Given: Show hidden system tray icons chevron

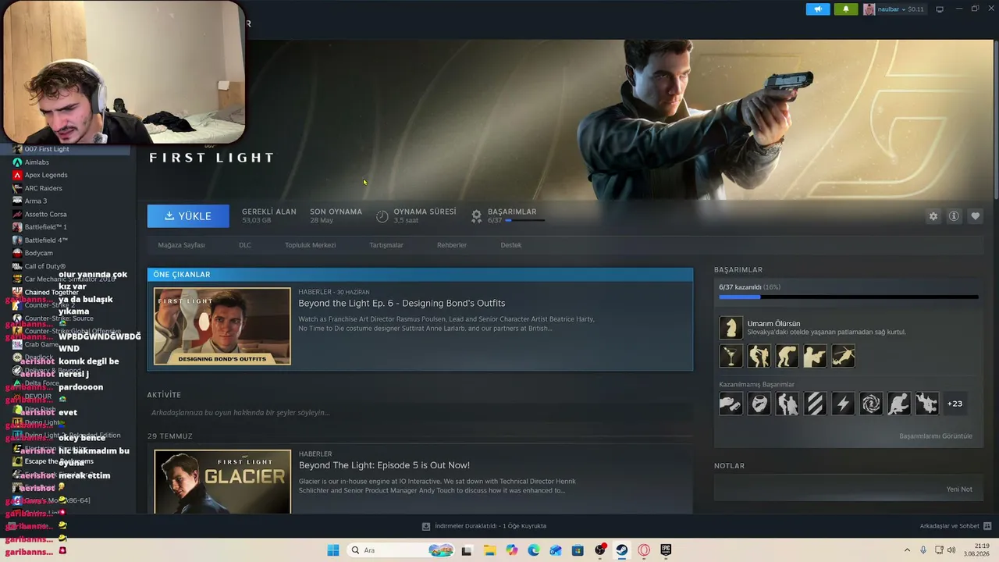Looking at the screenshot, I should click(907, 550).
